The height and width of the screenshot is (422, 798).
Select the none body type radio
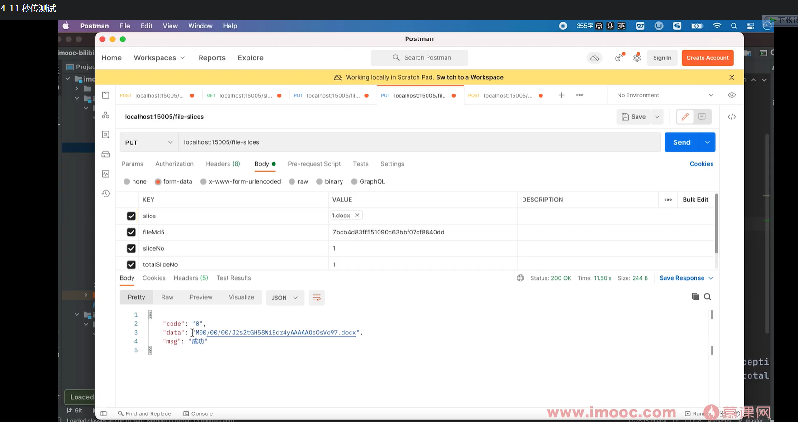(127, 182)
